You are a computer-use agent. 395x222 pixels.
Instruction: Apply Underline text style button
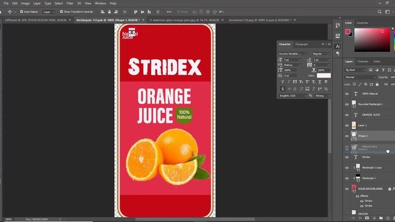[320, 82]
